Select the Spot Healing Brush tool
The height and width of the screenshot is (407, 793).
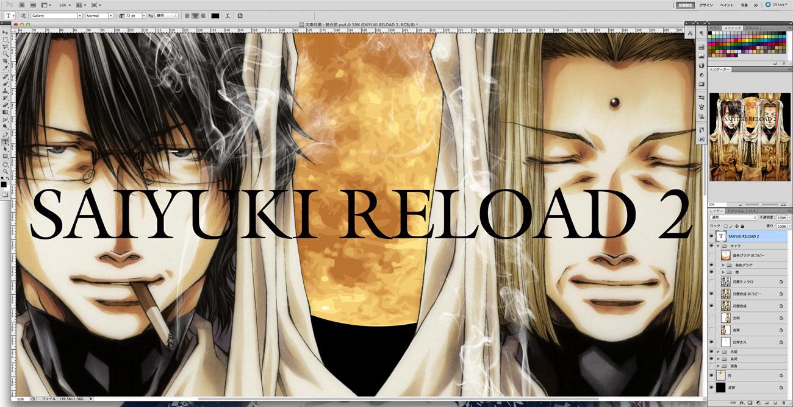point(5,77)
